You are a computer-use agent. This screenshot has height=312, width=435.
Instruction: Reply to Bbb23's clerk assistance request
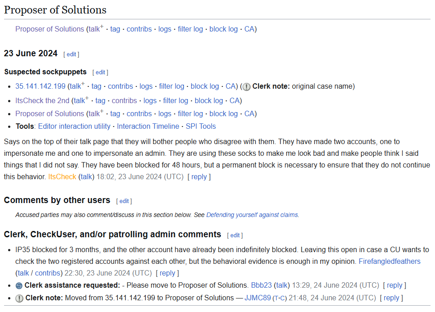point(395,285)
